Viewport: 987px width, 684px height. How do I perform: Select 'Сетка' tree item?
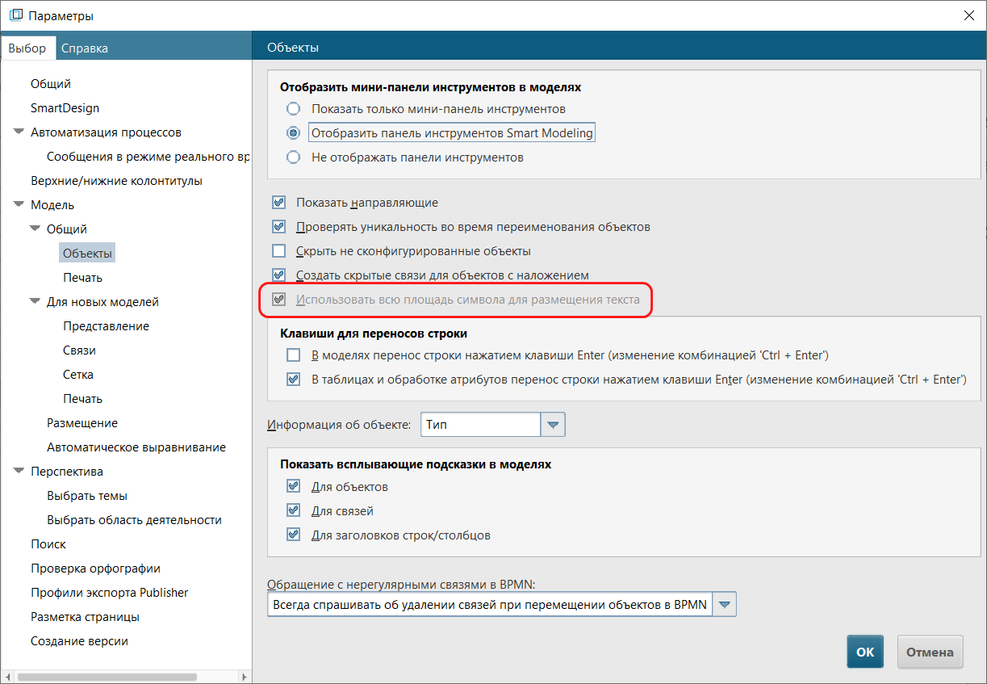pyautogui.click(x=78, y=375)
